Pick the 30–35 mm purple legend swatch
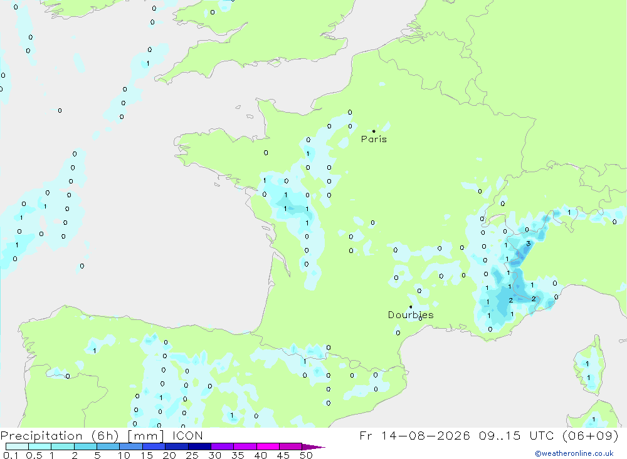Screen dimensions: 627x459 coord(223,446)
